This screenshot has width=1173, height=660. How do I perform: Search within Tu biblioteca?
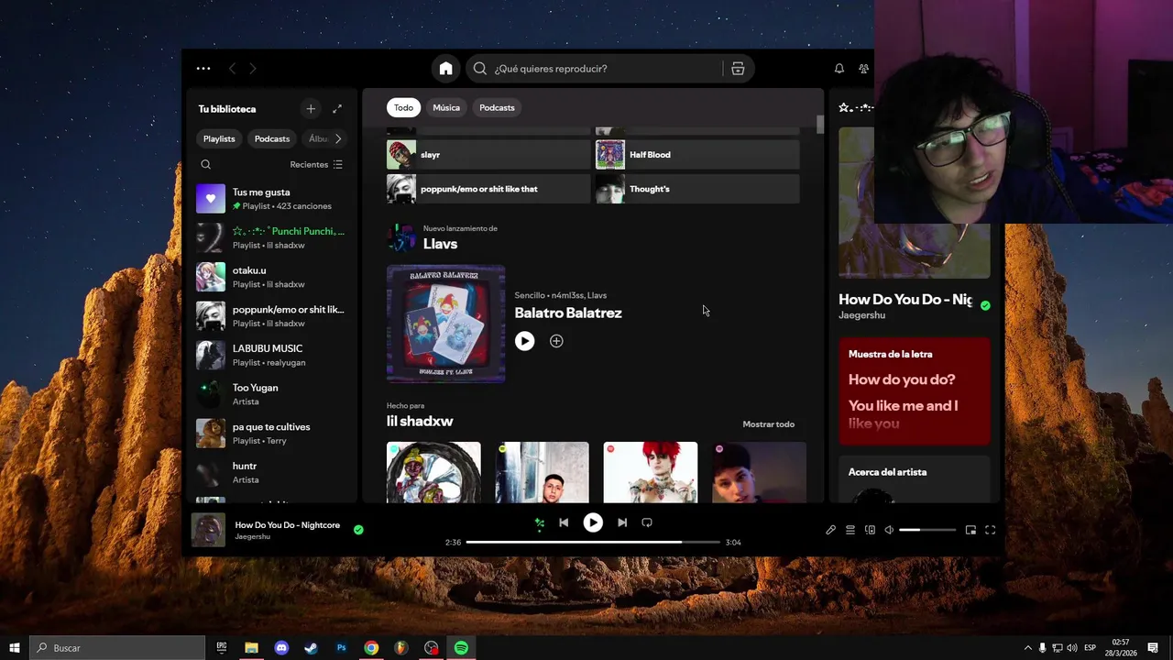point(205,165)
